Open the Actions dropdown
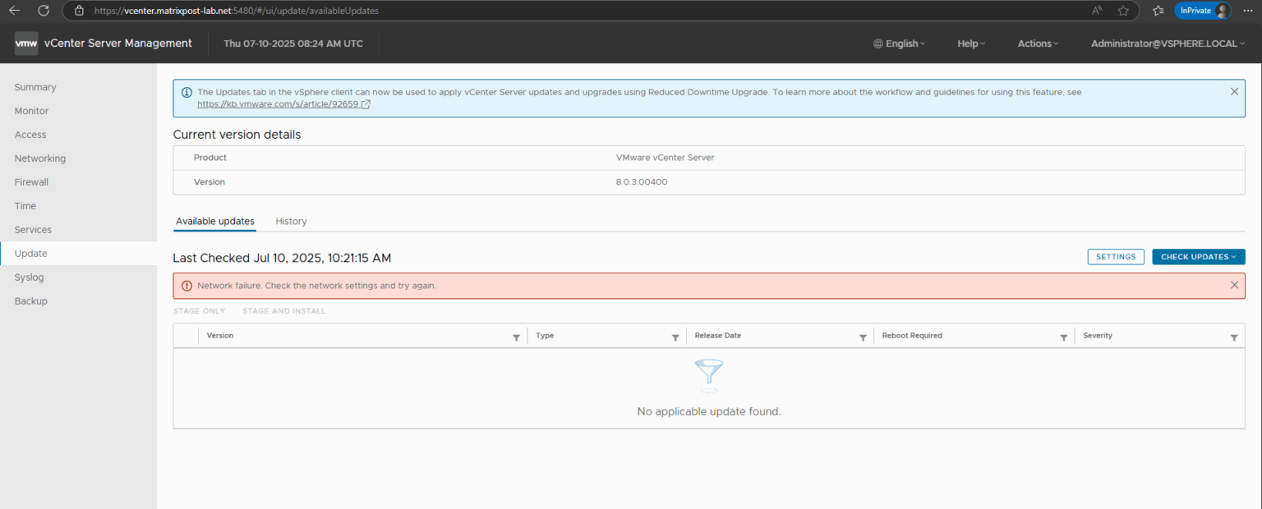 point(1037,43)
